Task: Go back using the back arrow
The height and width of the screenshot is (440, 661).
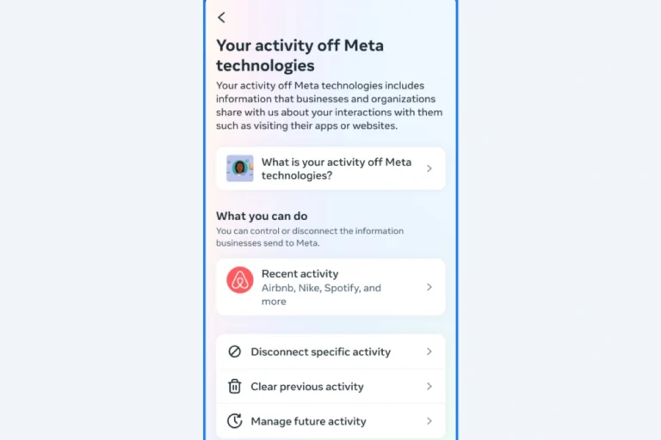Action: coord(221,17)
